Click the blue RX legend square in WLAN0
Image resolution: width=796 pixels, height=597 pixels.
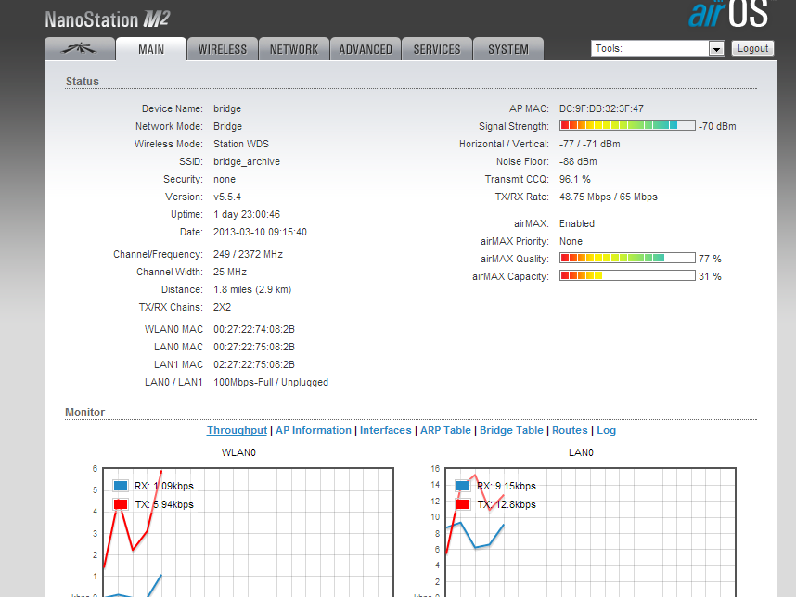(x=121, y=486)
